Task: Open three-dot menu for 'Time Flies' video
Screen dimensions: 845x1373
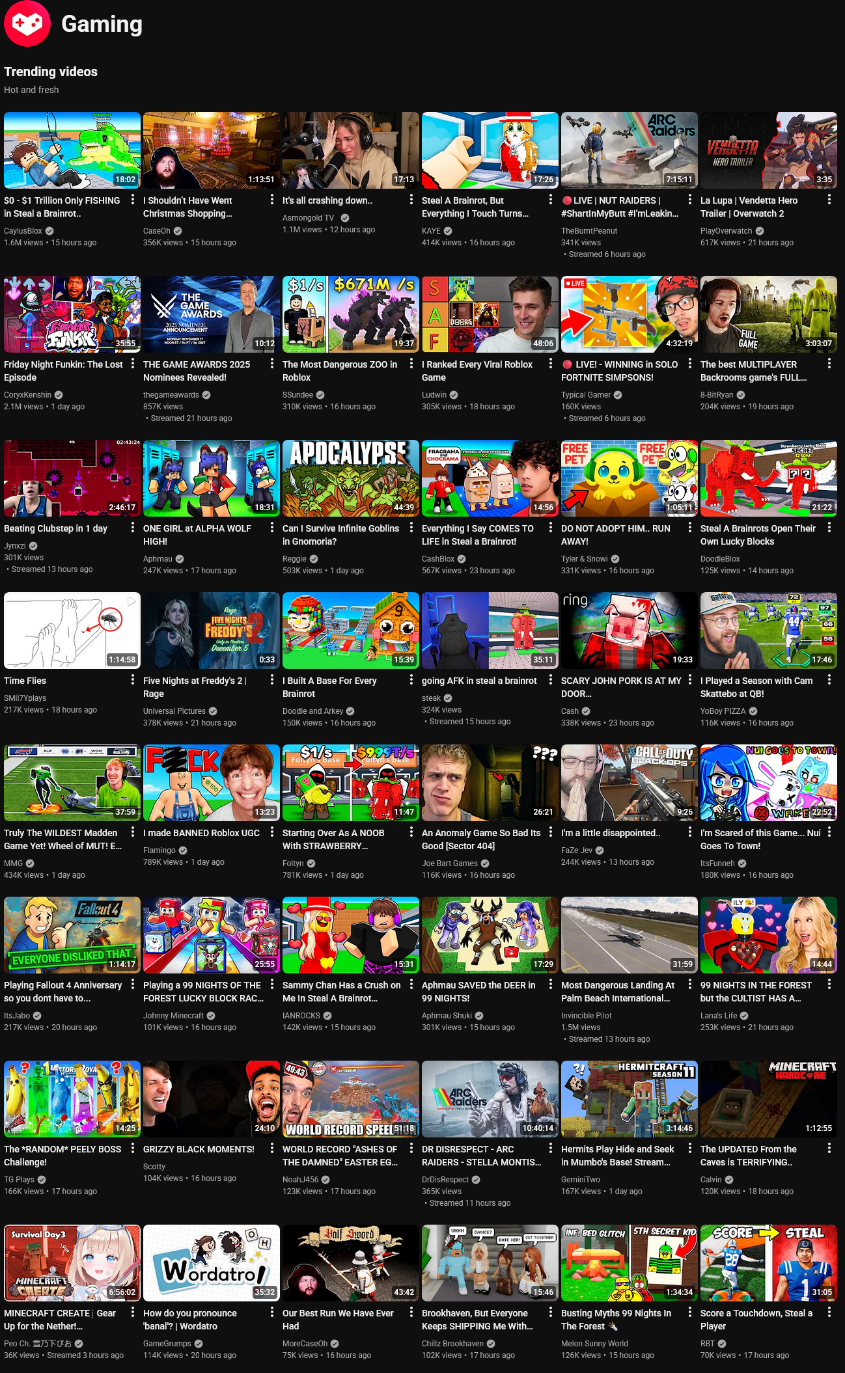Action: pyautogui.click(x=133, y=680)
